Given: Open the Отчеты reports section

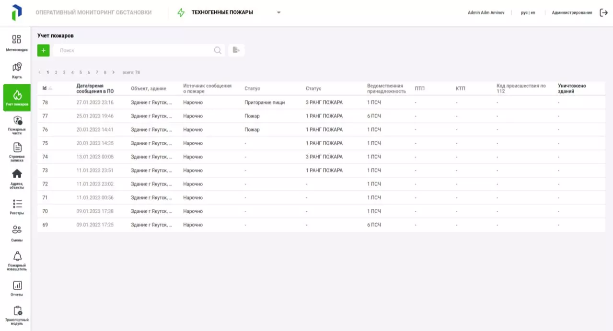Looking at the screenshot, I should (x=17, y=288).
